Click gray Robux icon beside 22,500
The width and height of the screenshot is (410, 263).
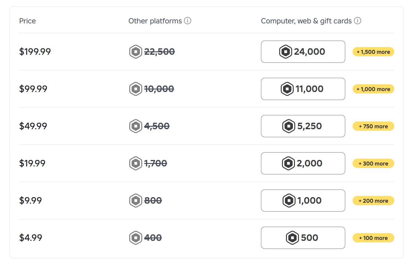point(135,52)
